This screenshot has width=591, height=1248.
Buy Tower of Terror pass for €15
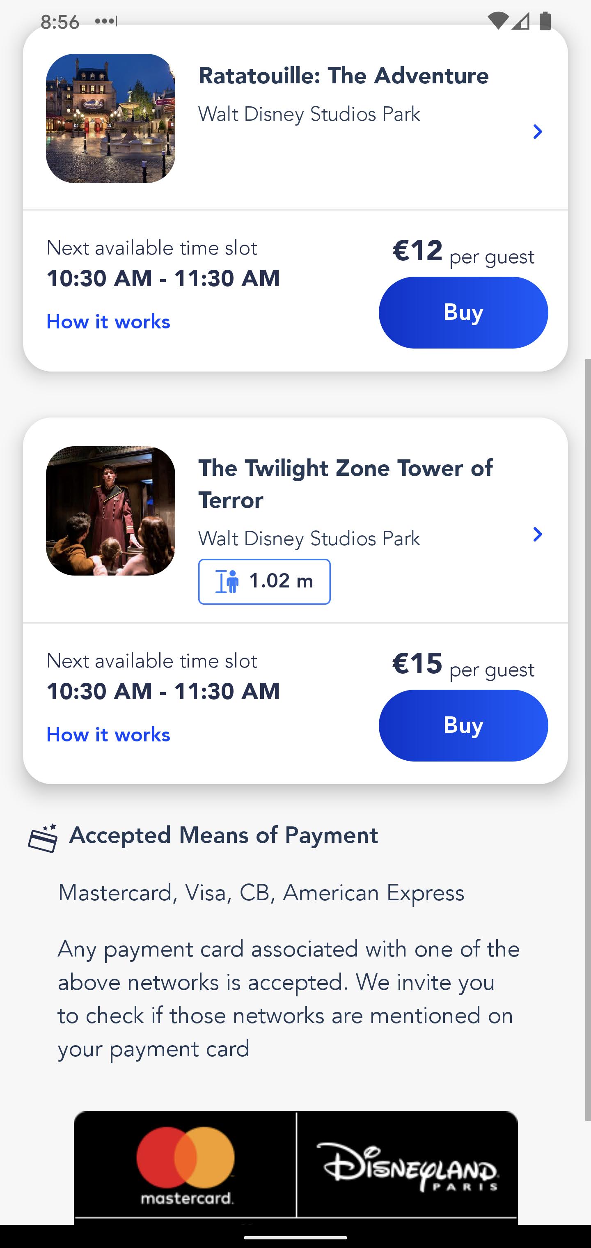coord(463,725)
